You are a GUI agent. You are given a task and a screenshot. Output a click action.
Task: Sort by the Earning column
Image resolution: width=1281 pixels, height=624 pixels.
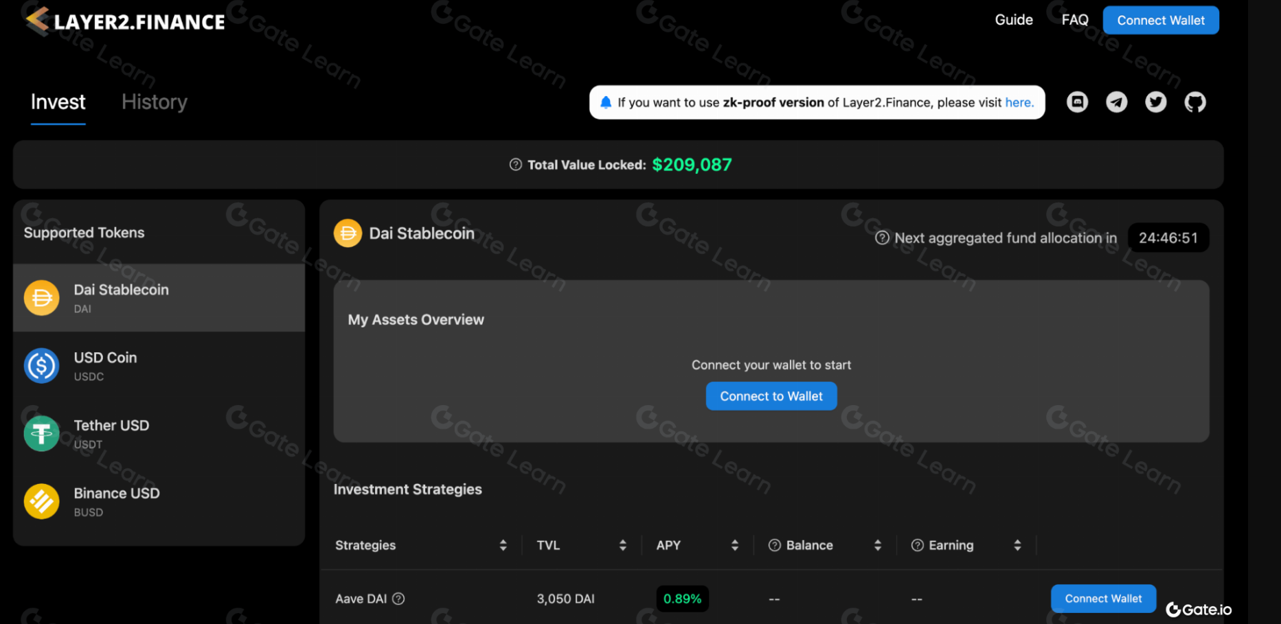click(1018, 545)
